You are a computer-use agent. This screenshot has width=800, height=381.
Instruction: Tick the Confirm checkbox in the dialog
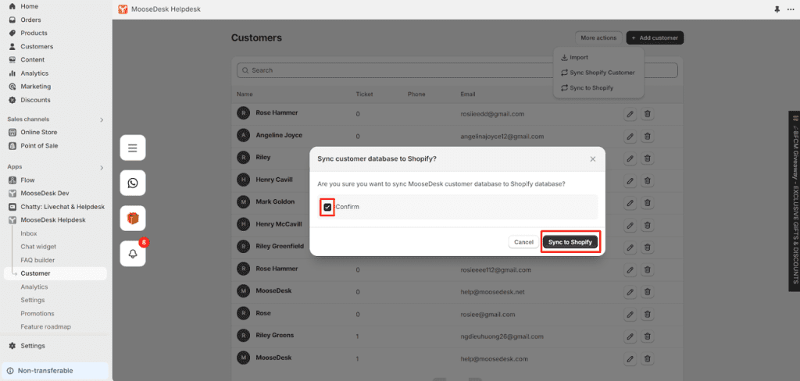pos(327,207)
